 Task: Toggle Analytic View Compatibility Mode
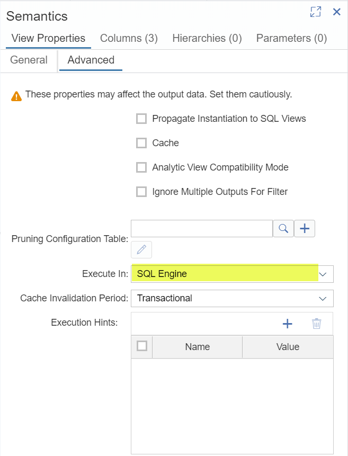[x=141, y=167]
